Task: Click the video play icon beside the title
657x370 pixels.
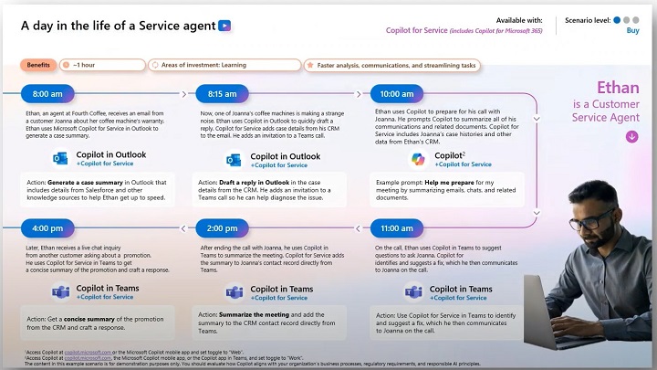Action: pos(224,26)
